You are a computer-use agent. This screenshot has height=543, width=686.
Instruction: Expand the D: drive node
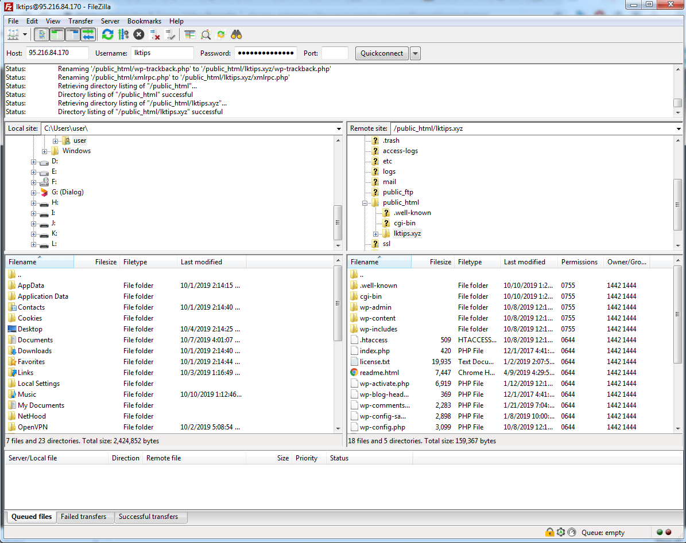[x=34, y=162]
